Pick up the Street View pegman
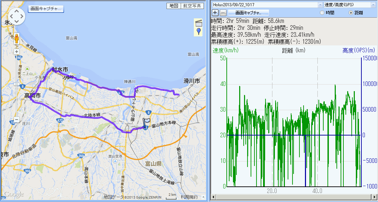Image resolution: width=378 pixels, height=202 pixels. 16,38
